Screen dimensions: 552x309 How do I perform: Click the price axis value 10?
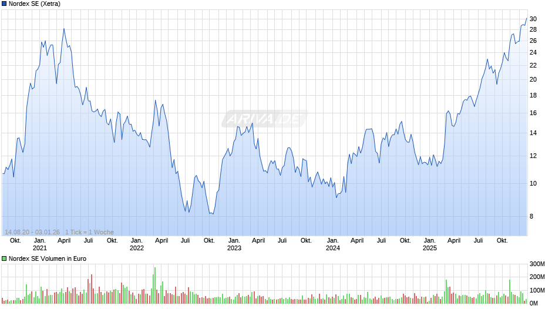click(x=533, y=183)
